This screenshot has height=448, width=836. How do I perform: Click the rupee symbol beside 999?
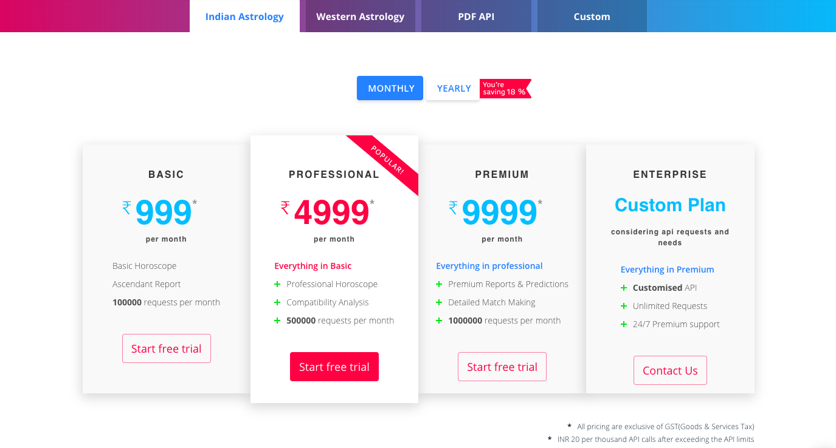click(x=126, y=208)
